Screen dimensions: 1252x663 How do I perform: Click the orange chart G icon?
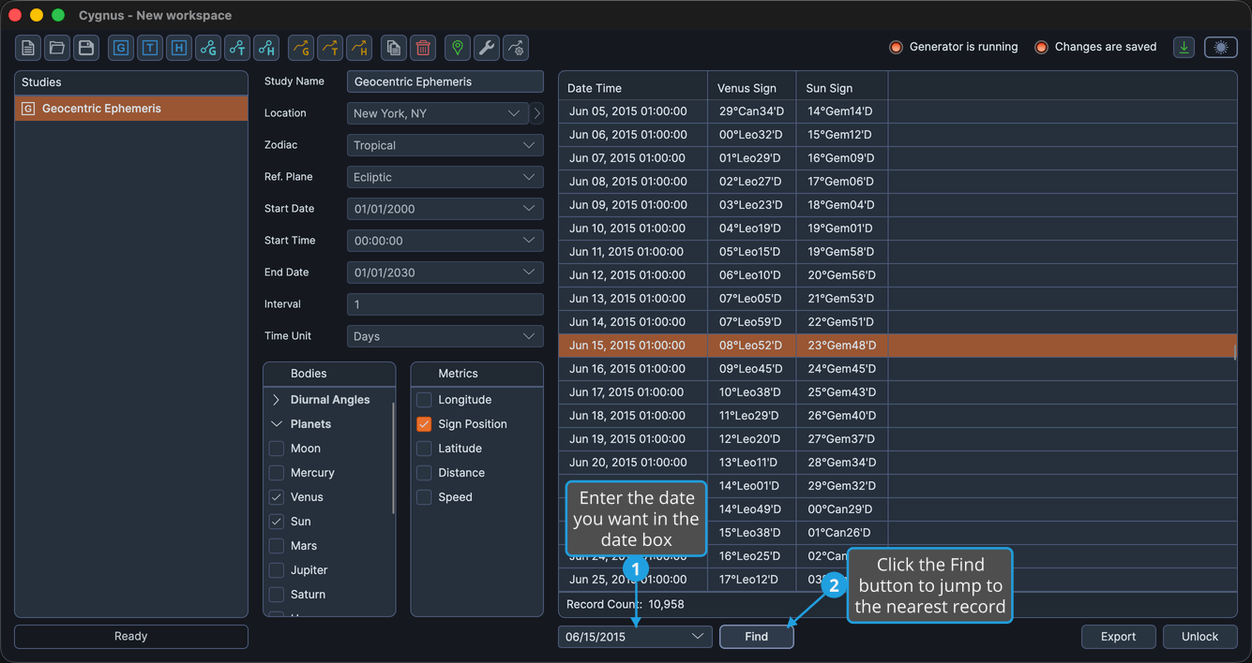tap(300, 47)
